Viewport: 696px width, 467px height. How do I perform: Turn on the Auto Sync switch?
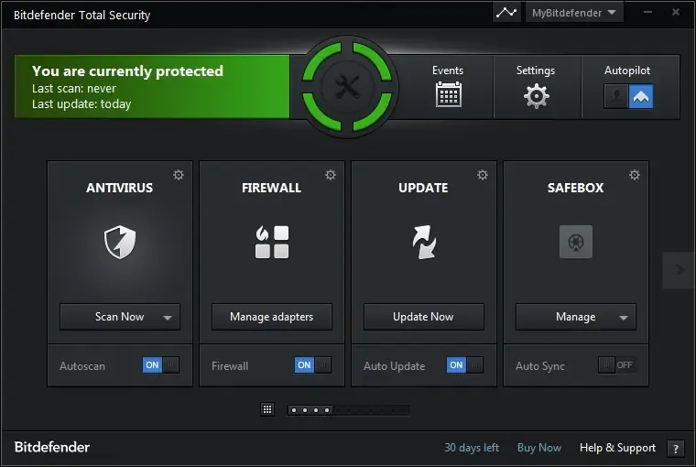point(617,364)
